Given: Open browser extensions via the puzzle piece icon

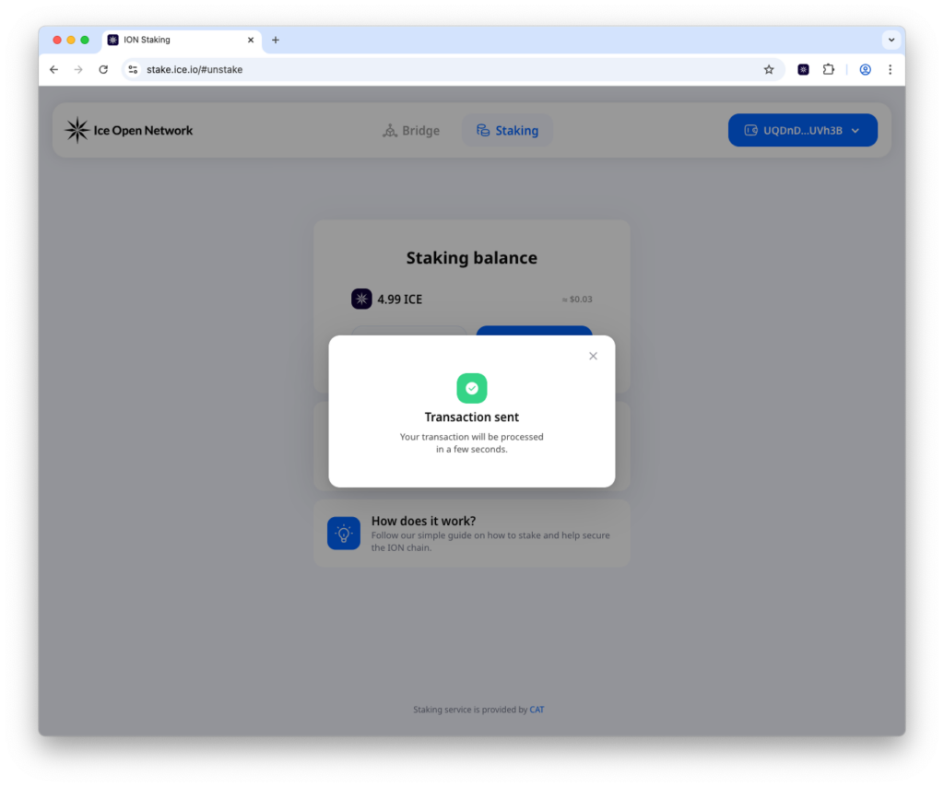Looking at the screenshot, I should pyautogui.click(x=829, y=69).
